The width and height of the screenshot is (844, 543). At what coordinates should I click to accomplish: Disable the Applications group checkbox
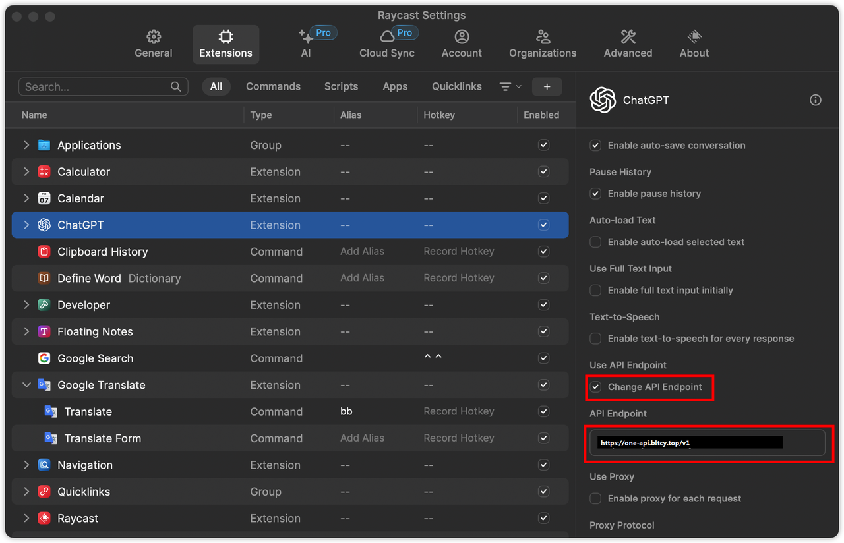point(543,145)
